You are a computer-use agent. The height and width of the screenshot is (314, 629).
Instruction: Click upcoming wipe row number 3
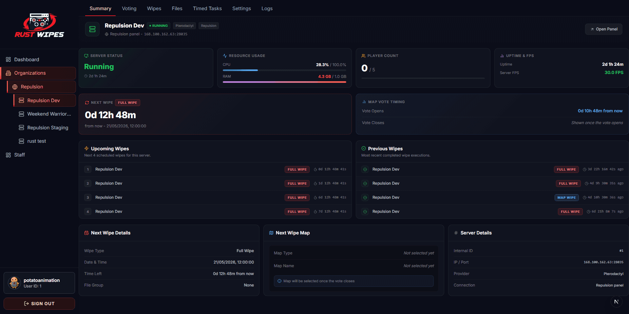coord(215,197)
